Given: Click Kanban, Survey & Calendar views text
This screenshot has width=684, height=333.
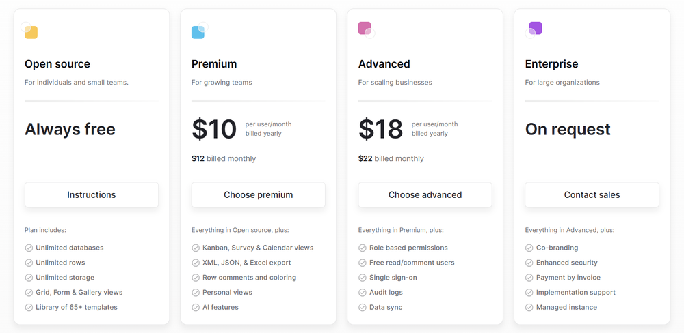Looking at the screenshot, I should click(x=258, y=248).
